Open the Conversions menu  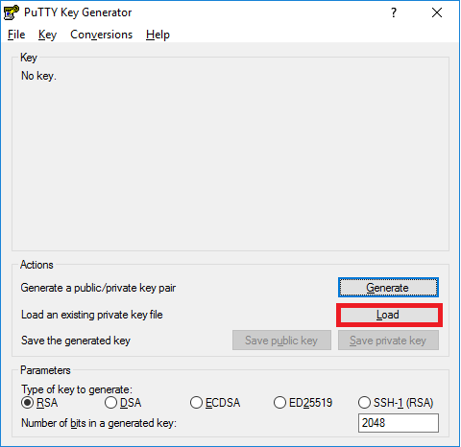[x=101, y=35]
